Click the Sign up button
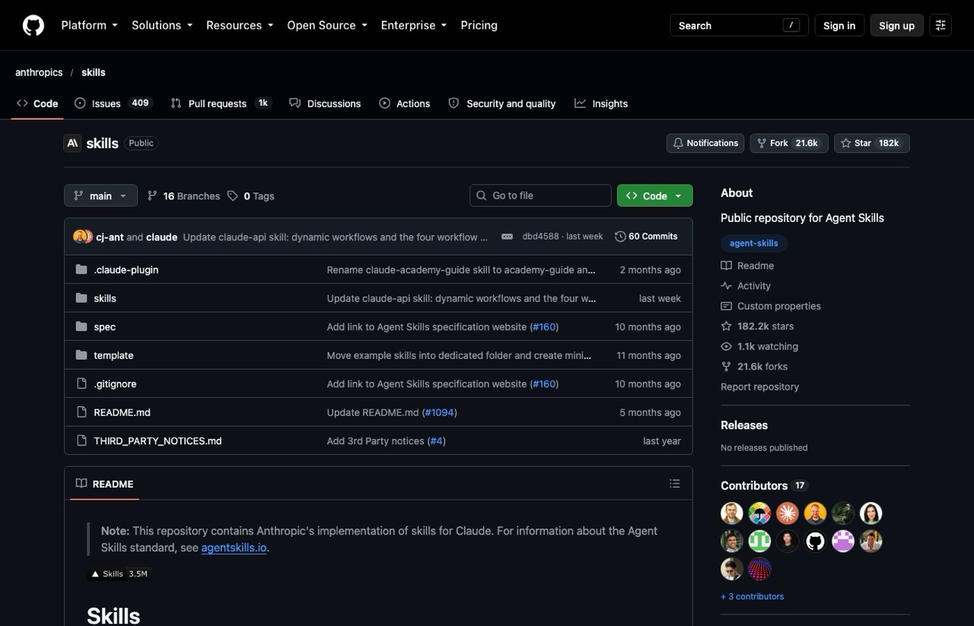This screenshot has height=626, width=974. point(897,25)
